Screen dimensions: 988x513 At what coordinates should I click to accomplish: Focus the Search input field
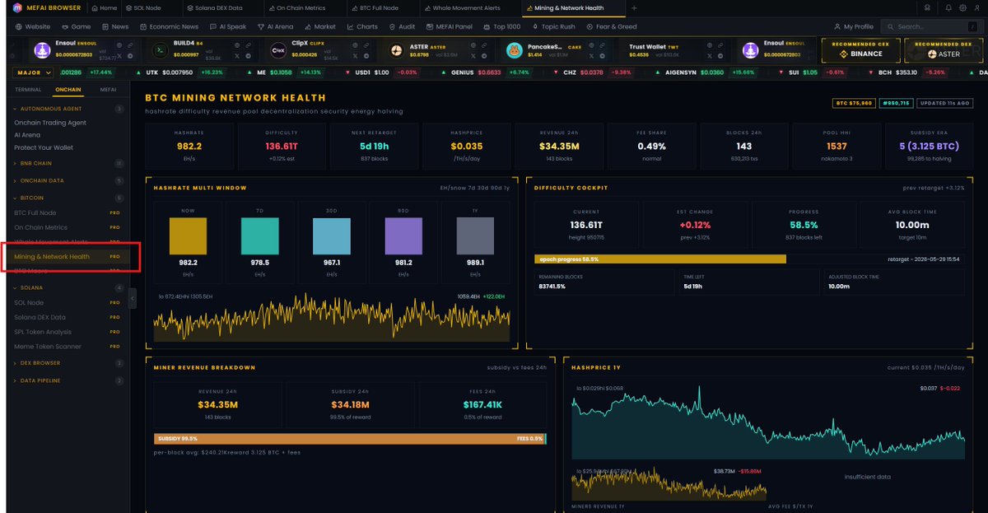pos(933,26)
